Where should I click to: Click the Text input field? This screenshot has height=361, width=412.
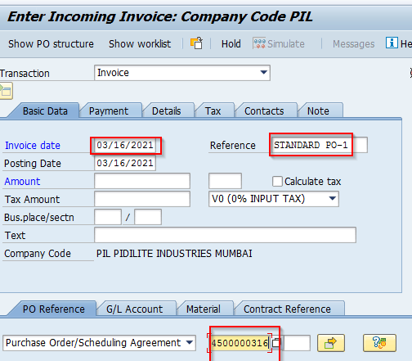[225, 235]
